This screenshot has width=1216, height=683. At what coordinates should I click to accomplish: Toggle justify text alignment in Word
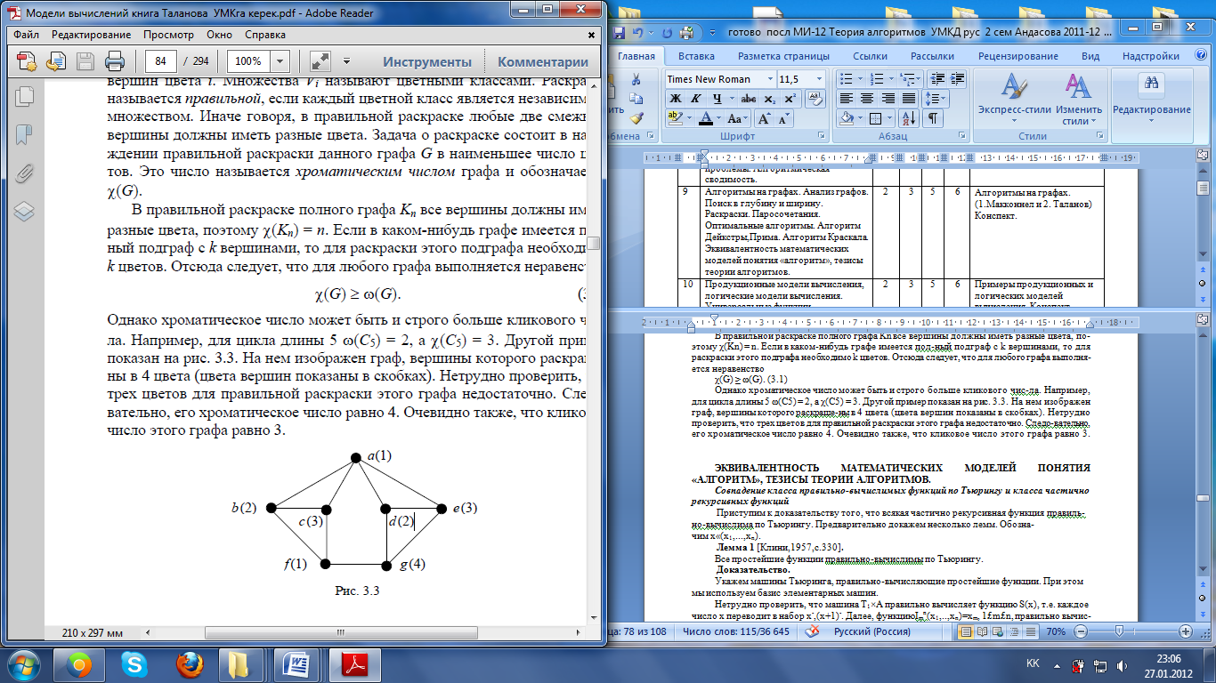909,98
